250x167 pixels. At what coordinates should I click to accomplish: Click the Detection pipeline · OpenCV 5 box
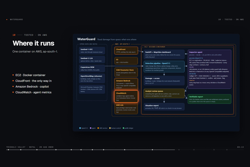point(164,67)
